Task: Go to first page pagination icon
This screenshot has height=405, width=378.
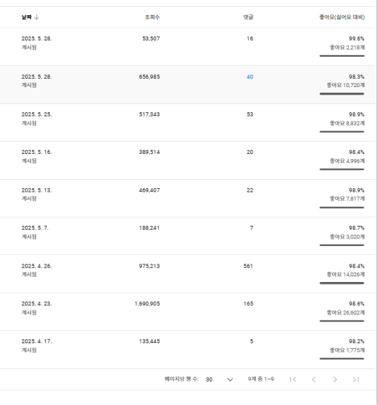Action: tap(293, 379)
